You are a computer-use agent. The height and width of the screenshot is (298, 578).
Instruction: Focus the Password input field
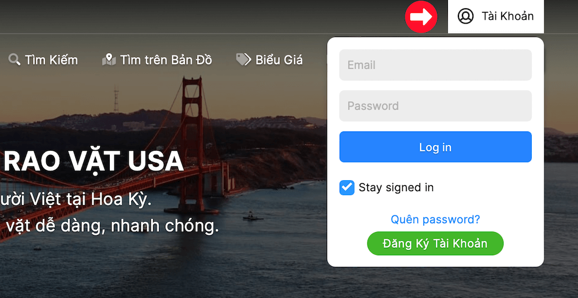pos(435,106)
